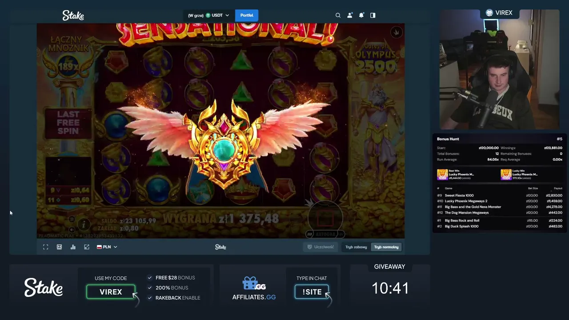The height and width of the screenshot is (320, 569).
Task: Toggle the sidebar panel icon
Action: (x=373, y=15)
